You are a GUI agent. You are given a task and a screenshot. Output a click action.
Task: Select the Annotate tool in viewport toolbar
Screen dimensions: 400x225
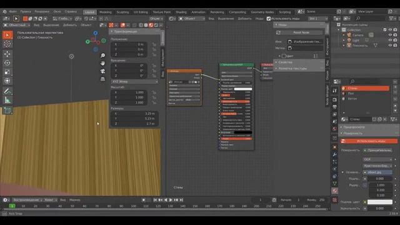coord(7,91)
